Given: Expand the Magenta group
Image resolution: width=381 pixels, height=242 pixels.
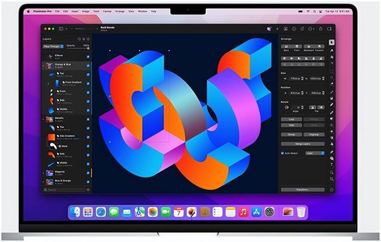Looking at the screenshot, I should click(x=43, y=173).
